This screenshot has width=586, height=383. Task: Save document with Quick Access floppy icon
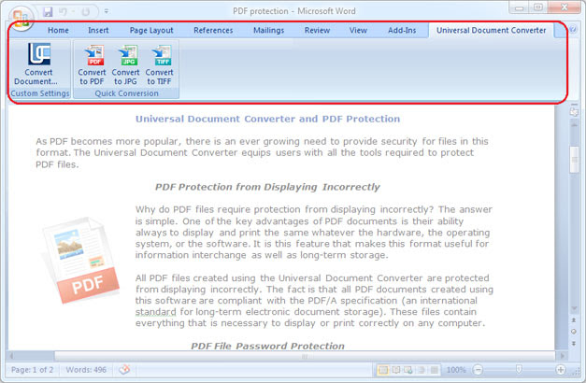tap(48, 11)
